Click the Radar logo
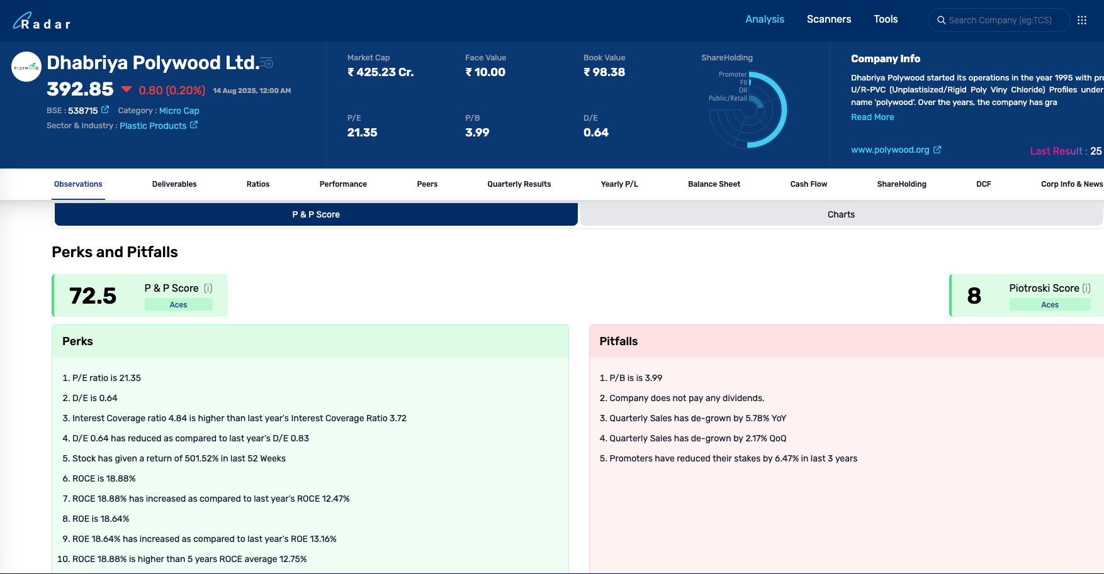The width and height of the screenshot is (1104, 574). (x=42, y=21)
